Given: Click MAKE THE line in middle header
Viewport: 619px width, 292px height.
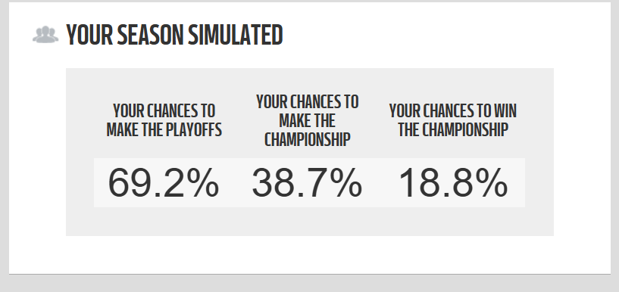Looking at the screenshot, I should click(308, 120).
